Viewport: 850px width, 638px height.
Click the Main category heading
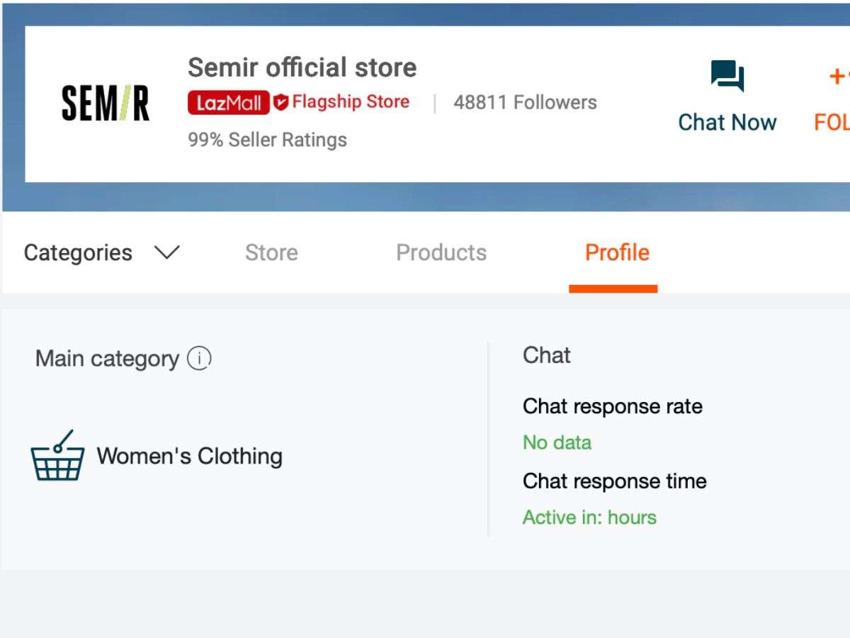pyautogui.click(x=107, y=359)
